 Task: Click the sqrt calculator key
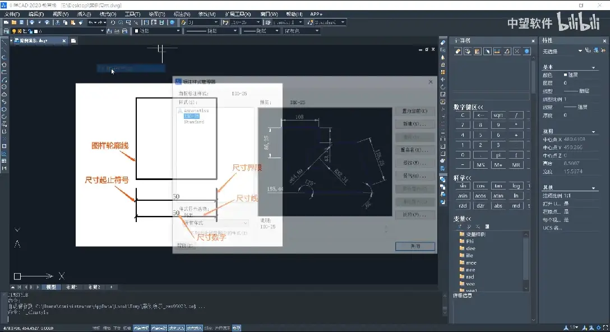coord(498,115)
